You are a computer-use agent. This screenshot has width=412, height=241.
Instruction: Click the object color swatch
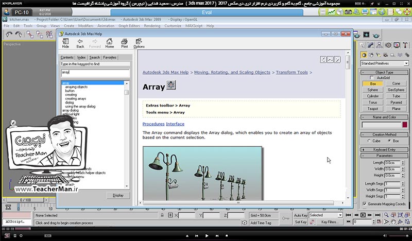click(x=405, y=125)
